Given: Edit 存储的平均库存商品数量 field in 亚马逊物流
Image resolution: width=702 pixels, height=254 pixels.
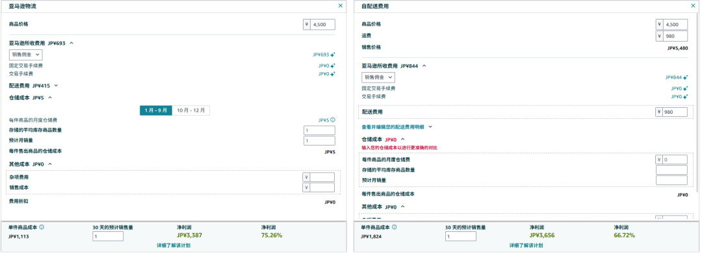Looking at the screenshot, I should click(x=319, y=130).
